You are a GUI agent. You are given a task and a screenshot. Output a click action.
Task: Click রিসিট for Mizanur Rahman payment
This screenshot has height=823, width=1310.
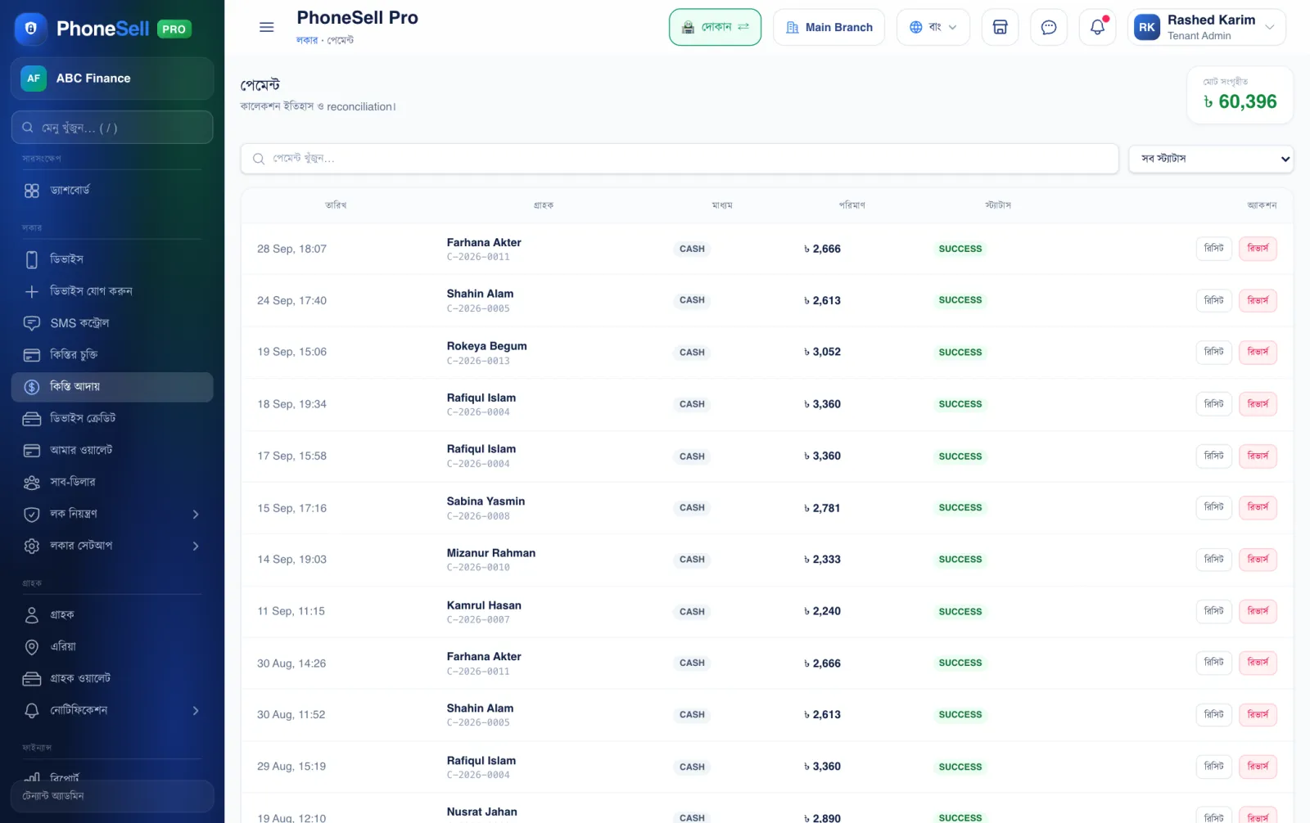coord(1213,559)
